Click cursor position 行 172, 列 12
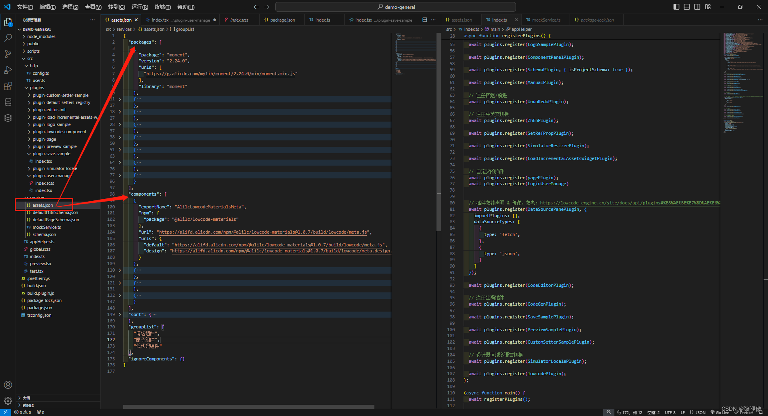768x416 pixels. (630, 412)
